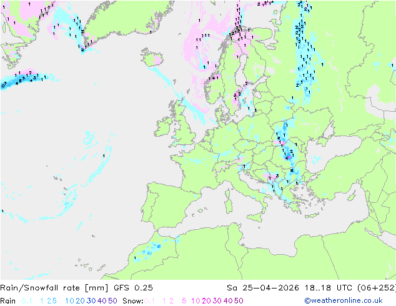Click the heavy rain band near Greenland's coast
Image resolution: width=396 pixels, height=306 pixels.
click(x=22, y=78)
